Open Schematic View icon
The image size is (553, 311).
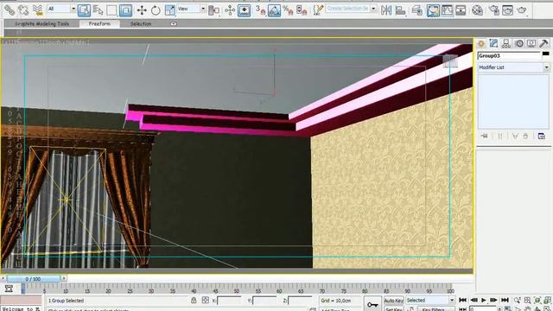tap(461, 10)
